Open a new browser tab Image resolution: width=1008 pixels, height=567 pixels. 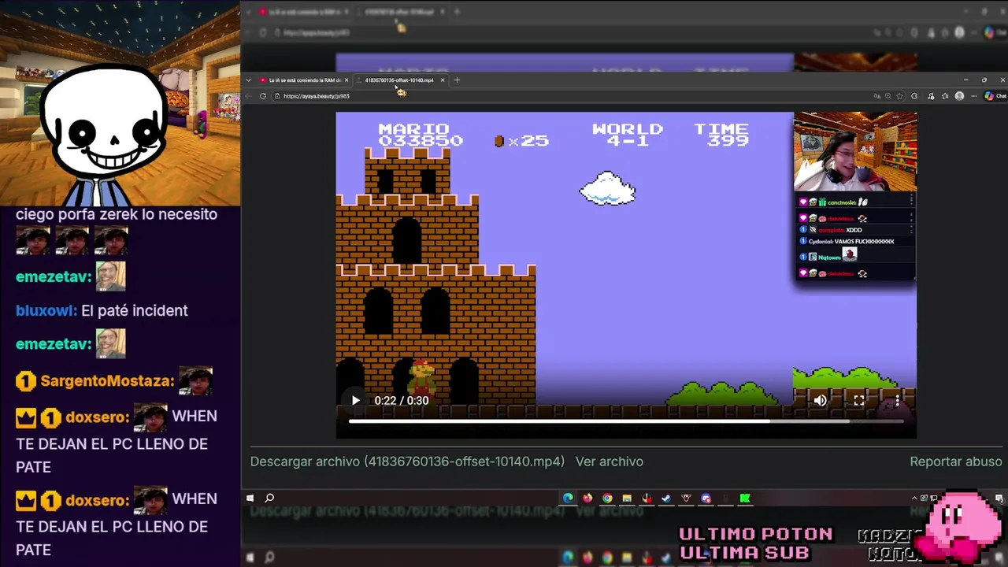(457, 80)
